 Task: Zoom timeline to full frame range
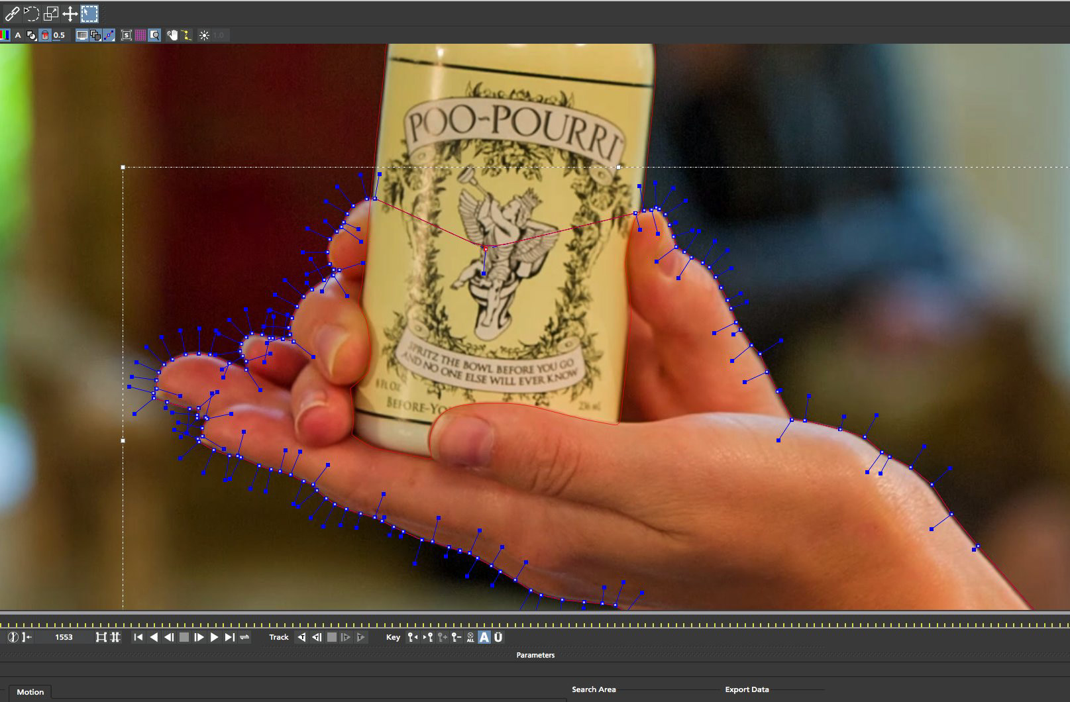(x=115, y=637)
